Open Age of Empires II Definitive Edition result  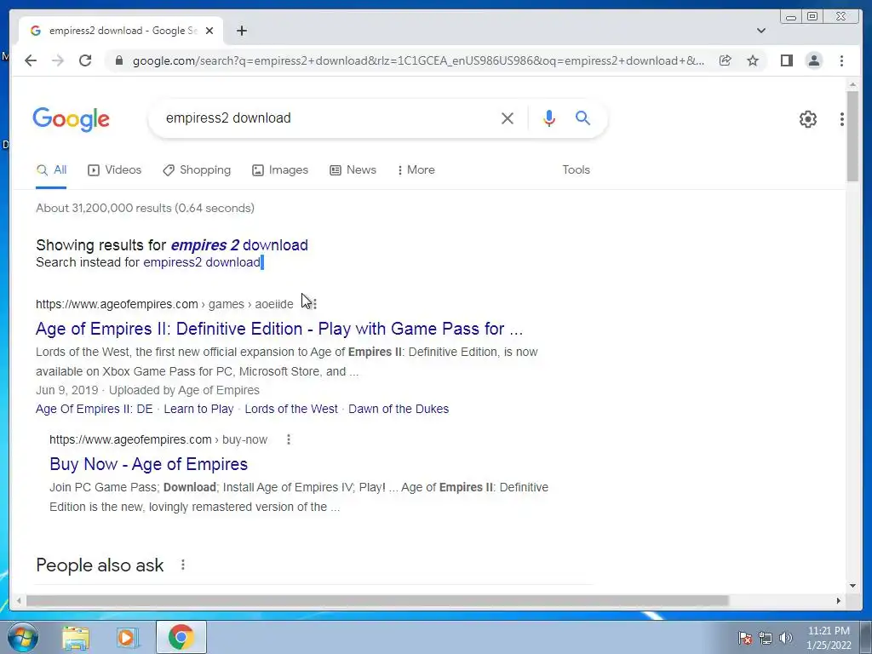[x=279, y=329]
